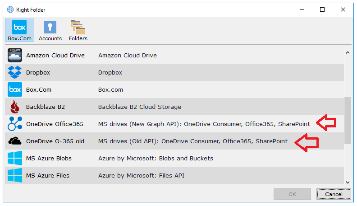This screenshot has width=357, height=206.
Task: Select 'Azure by Microsoft: Files API' text
Action: [141, 175]
